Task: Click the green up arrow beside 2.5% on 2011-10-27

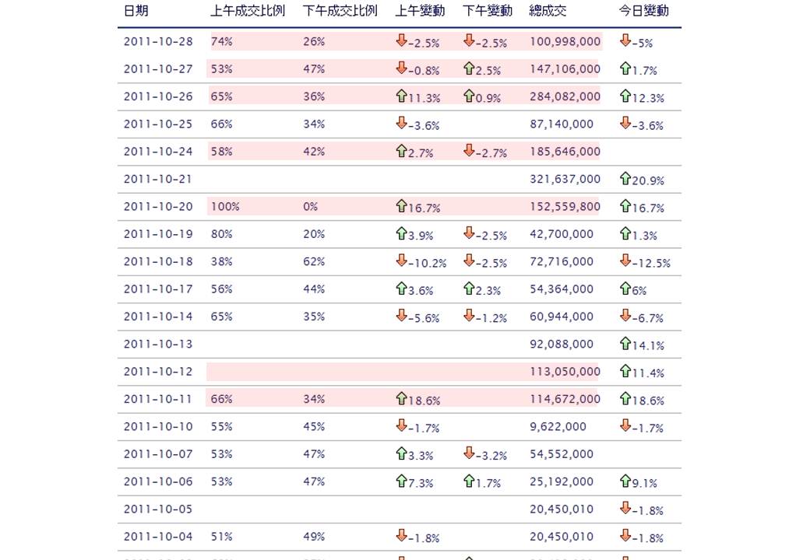Action: [x=469, y=68]
